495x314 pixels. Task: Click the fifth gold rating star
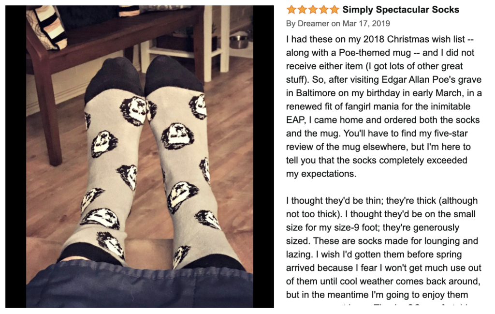(335, 10)
